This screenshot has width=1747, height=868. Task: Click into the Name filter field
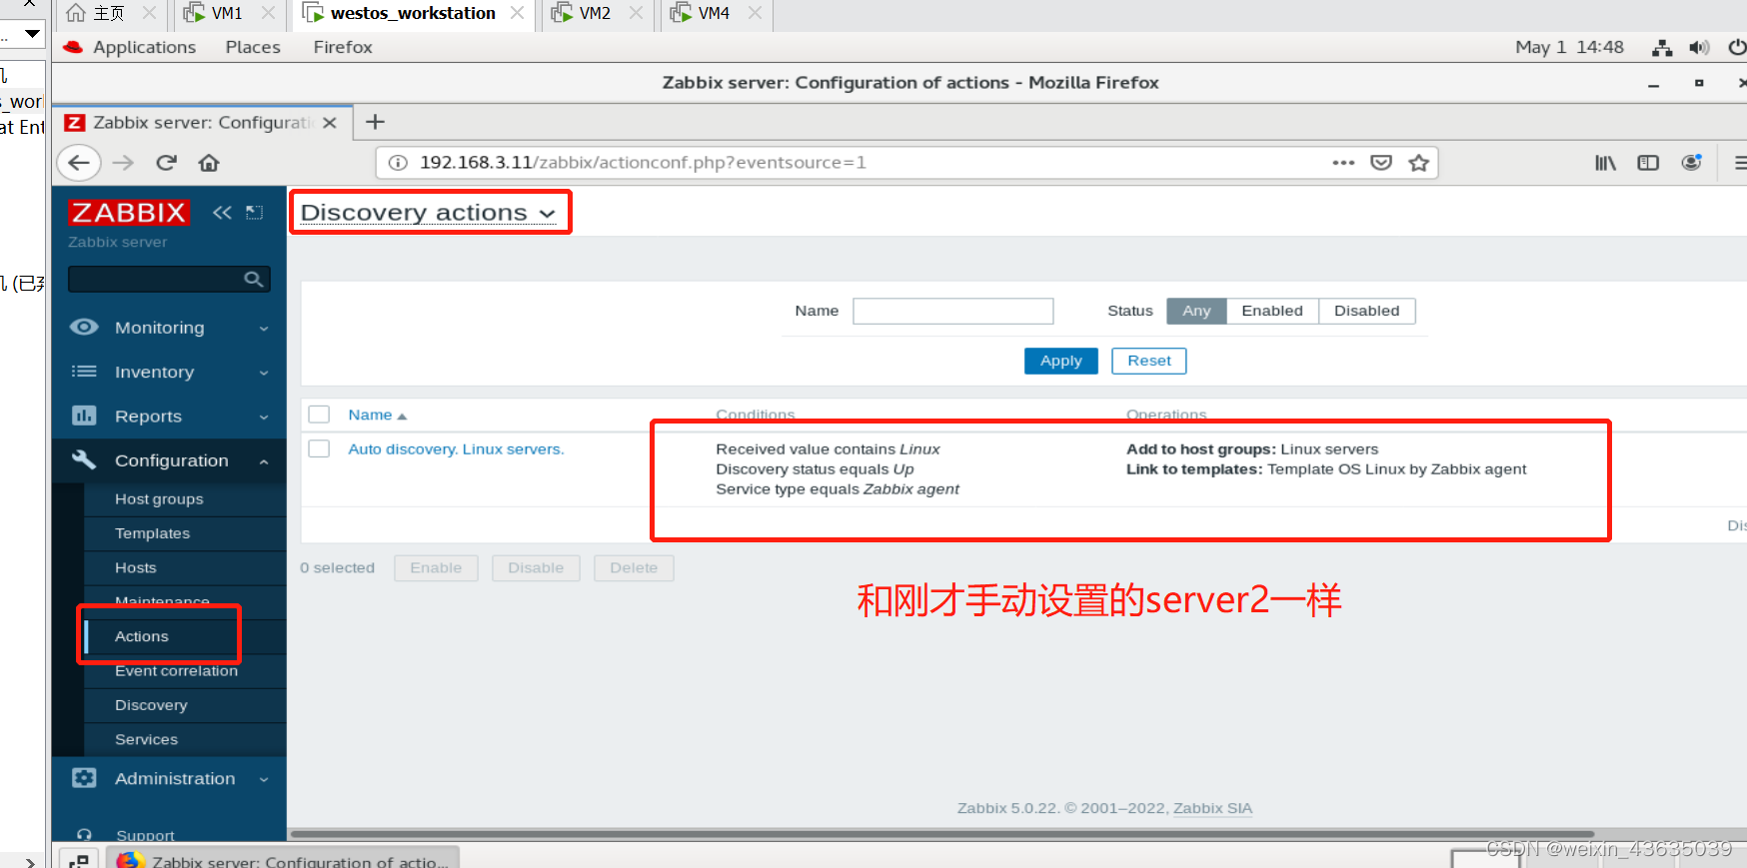tap(952, 311)
